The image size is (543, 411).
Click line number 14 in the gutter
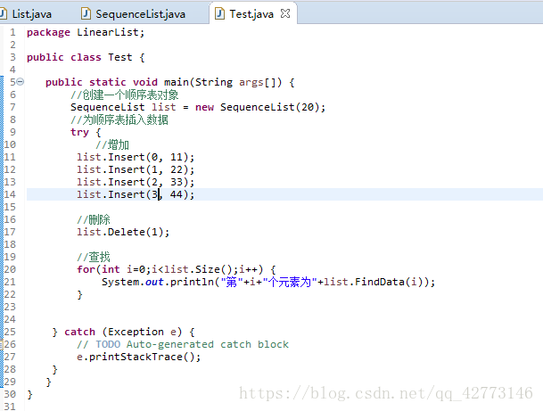click(x=10, y=194)
